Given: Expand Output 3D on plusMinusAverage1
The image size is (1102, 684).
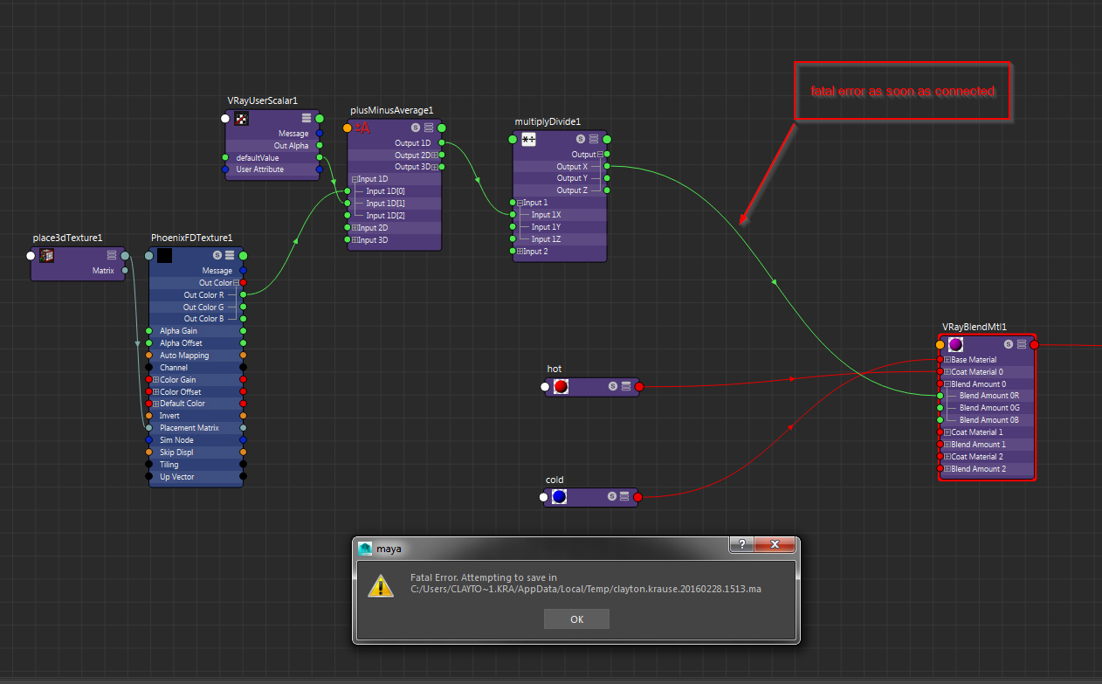Looking at the screenshot, I should 435,167.
